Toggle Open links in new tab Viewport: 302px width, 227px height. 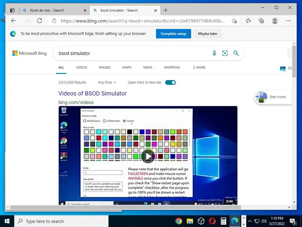170,83
